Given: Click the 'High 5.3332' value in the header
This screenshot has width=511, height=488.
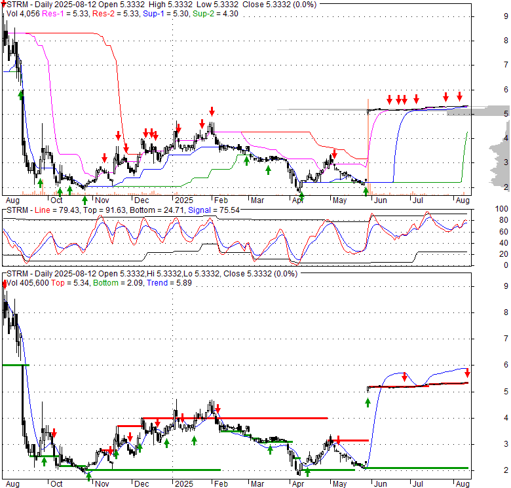Looking at the screenshot, I should pyautogui.click(x=170, y=5).
